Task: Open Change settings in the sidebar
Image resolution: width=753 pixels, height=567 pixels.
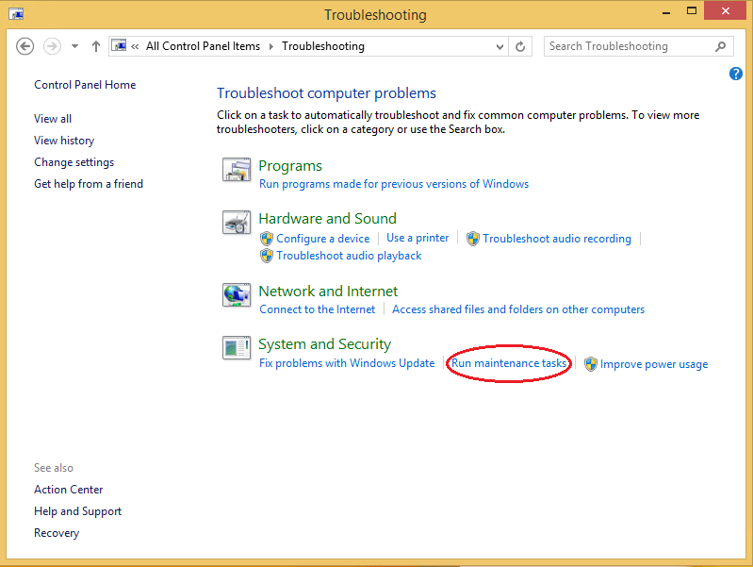Action: (x=74, y=162)
